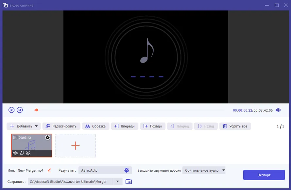
Task: Expand the save path dropdown arrow
Action: [x=118, y=181]
